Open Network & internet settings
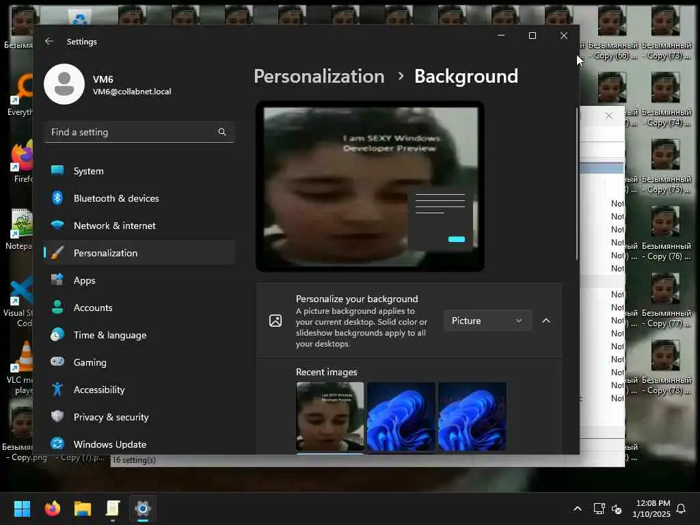This screenshot has width=700, height=525. 139,226
